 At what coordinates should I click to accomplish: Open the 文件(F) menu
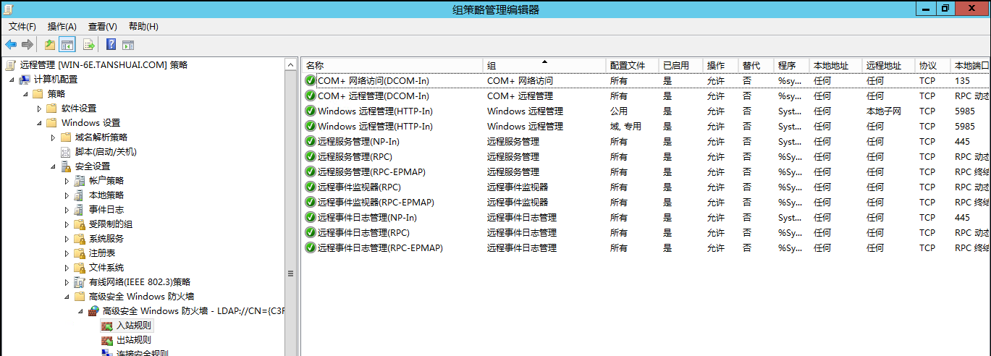tap(22, 26)
